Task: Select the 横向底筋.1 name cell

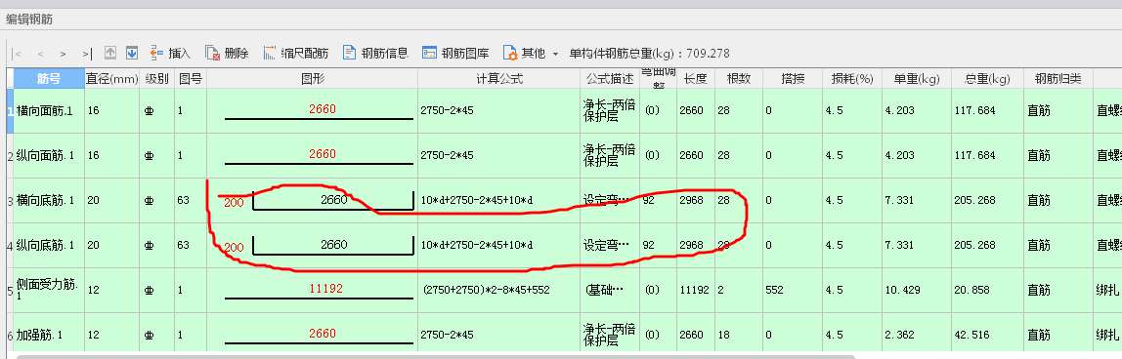Action: pyautogui.click(x=50, y=201)
